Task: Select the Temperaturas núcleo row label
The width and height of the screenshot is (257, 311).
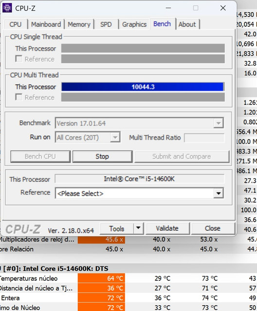Action: [x=29, y=278]
